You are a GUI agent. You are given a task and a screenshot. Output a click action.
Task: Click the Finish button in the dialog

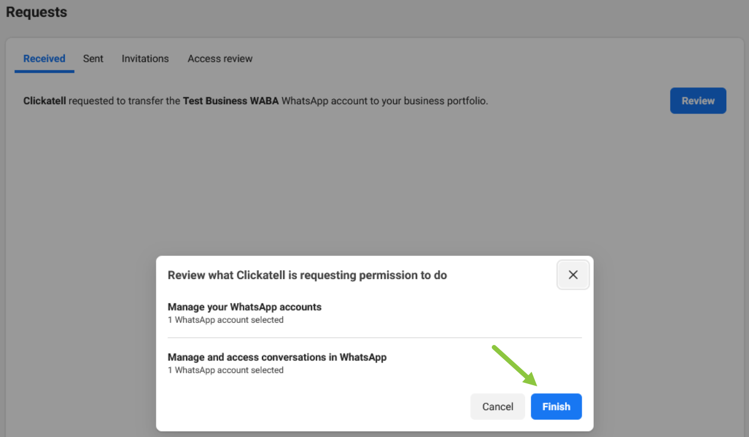click(x=556, y=407)
